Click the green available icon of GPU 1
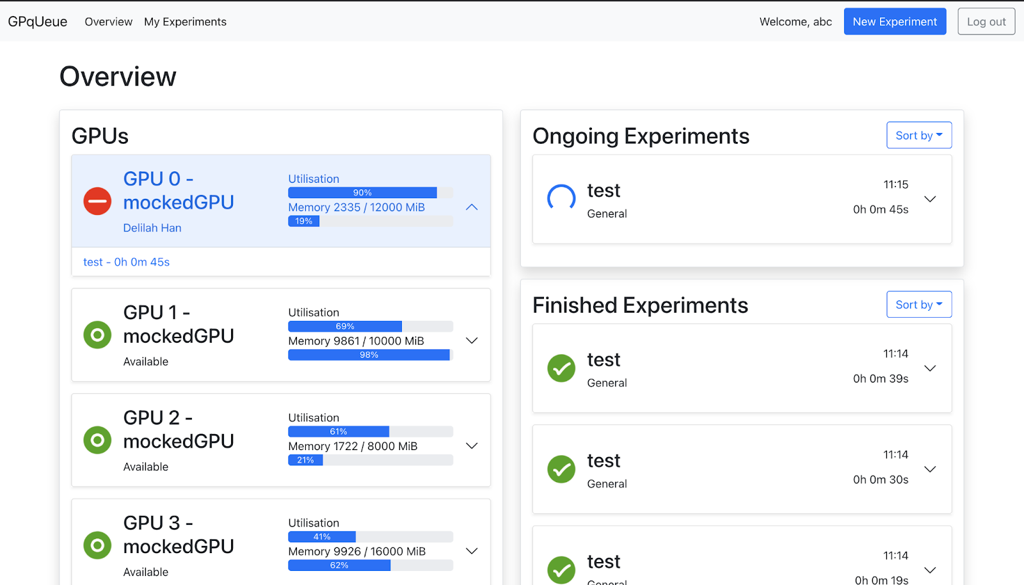Image resolution: width=1024 pixels, height=585 pixels. (x=97, y=335)
